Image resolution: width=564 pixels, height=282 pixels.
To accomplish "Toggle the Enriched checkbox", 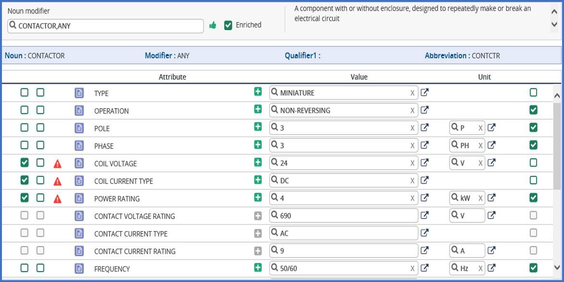I will click(x=228, y=25).
